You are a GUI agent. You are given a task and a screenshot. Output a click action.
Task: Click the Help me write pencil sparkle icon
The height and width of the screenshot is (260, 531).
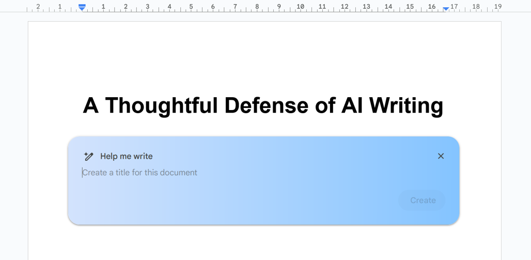point(88,156)
